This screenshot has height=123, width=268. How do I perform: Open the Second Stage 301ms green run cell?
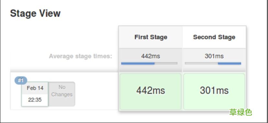(214, 92)
